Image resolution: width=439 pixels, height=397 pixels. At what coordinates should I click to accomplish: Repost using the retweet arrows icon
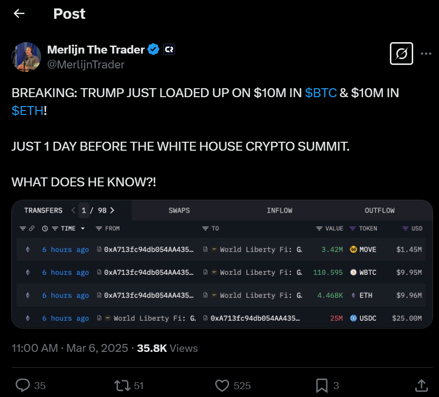(123, 385)
